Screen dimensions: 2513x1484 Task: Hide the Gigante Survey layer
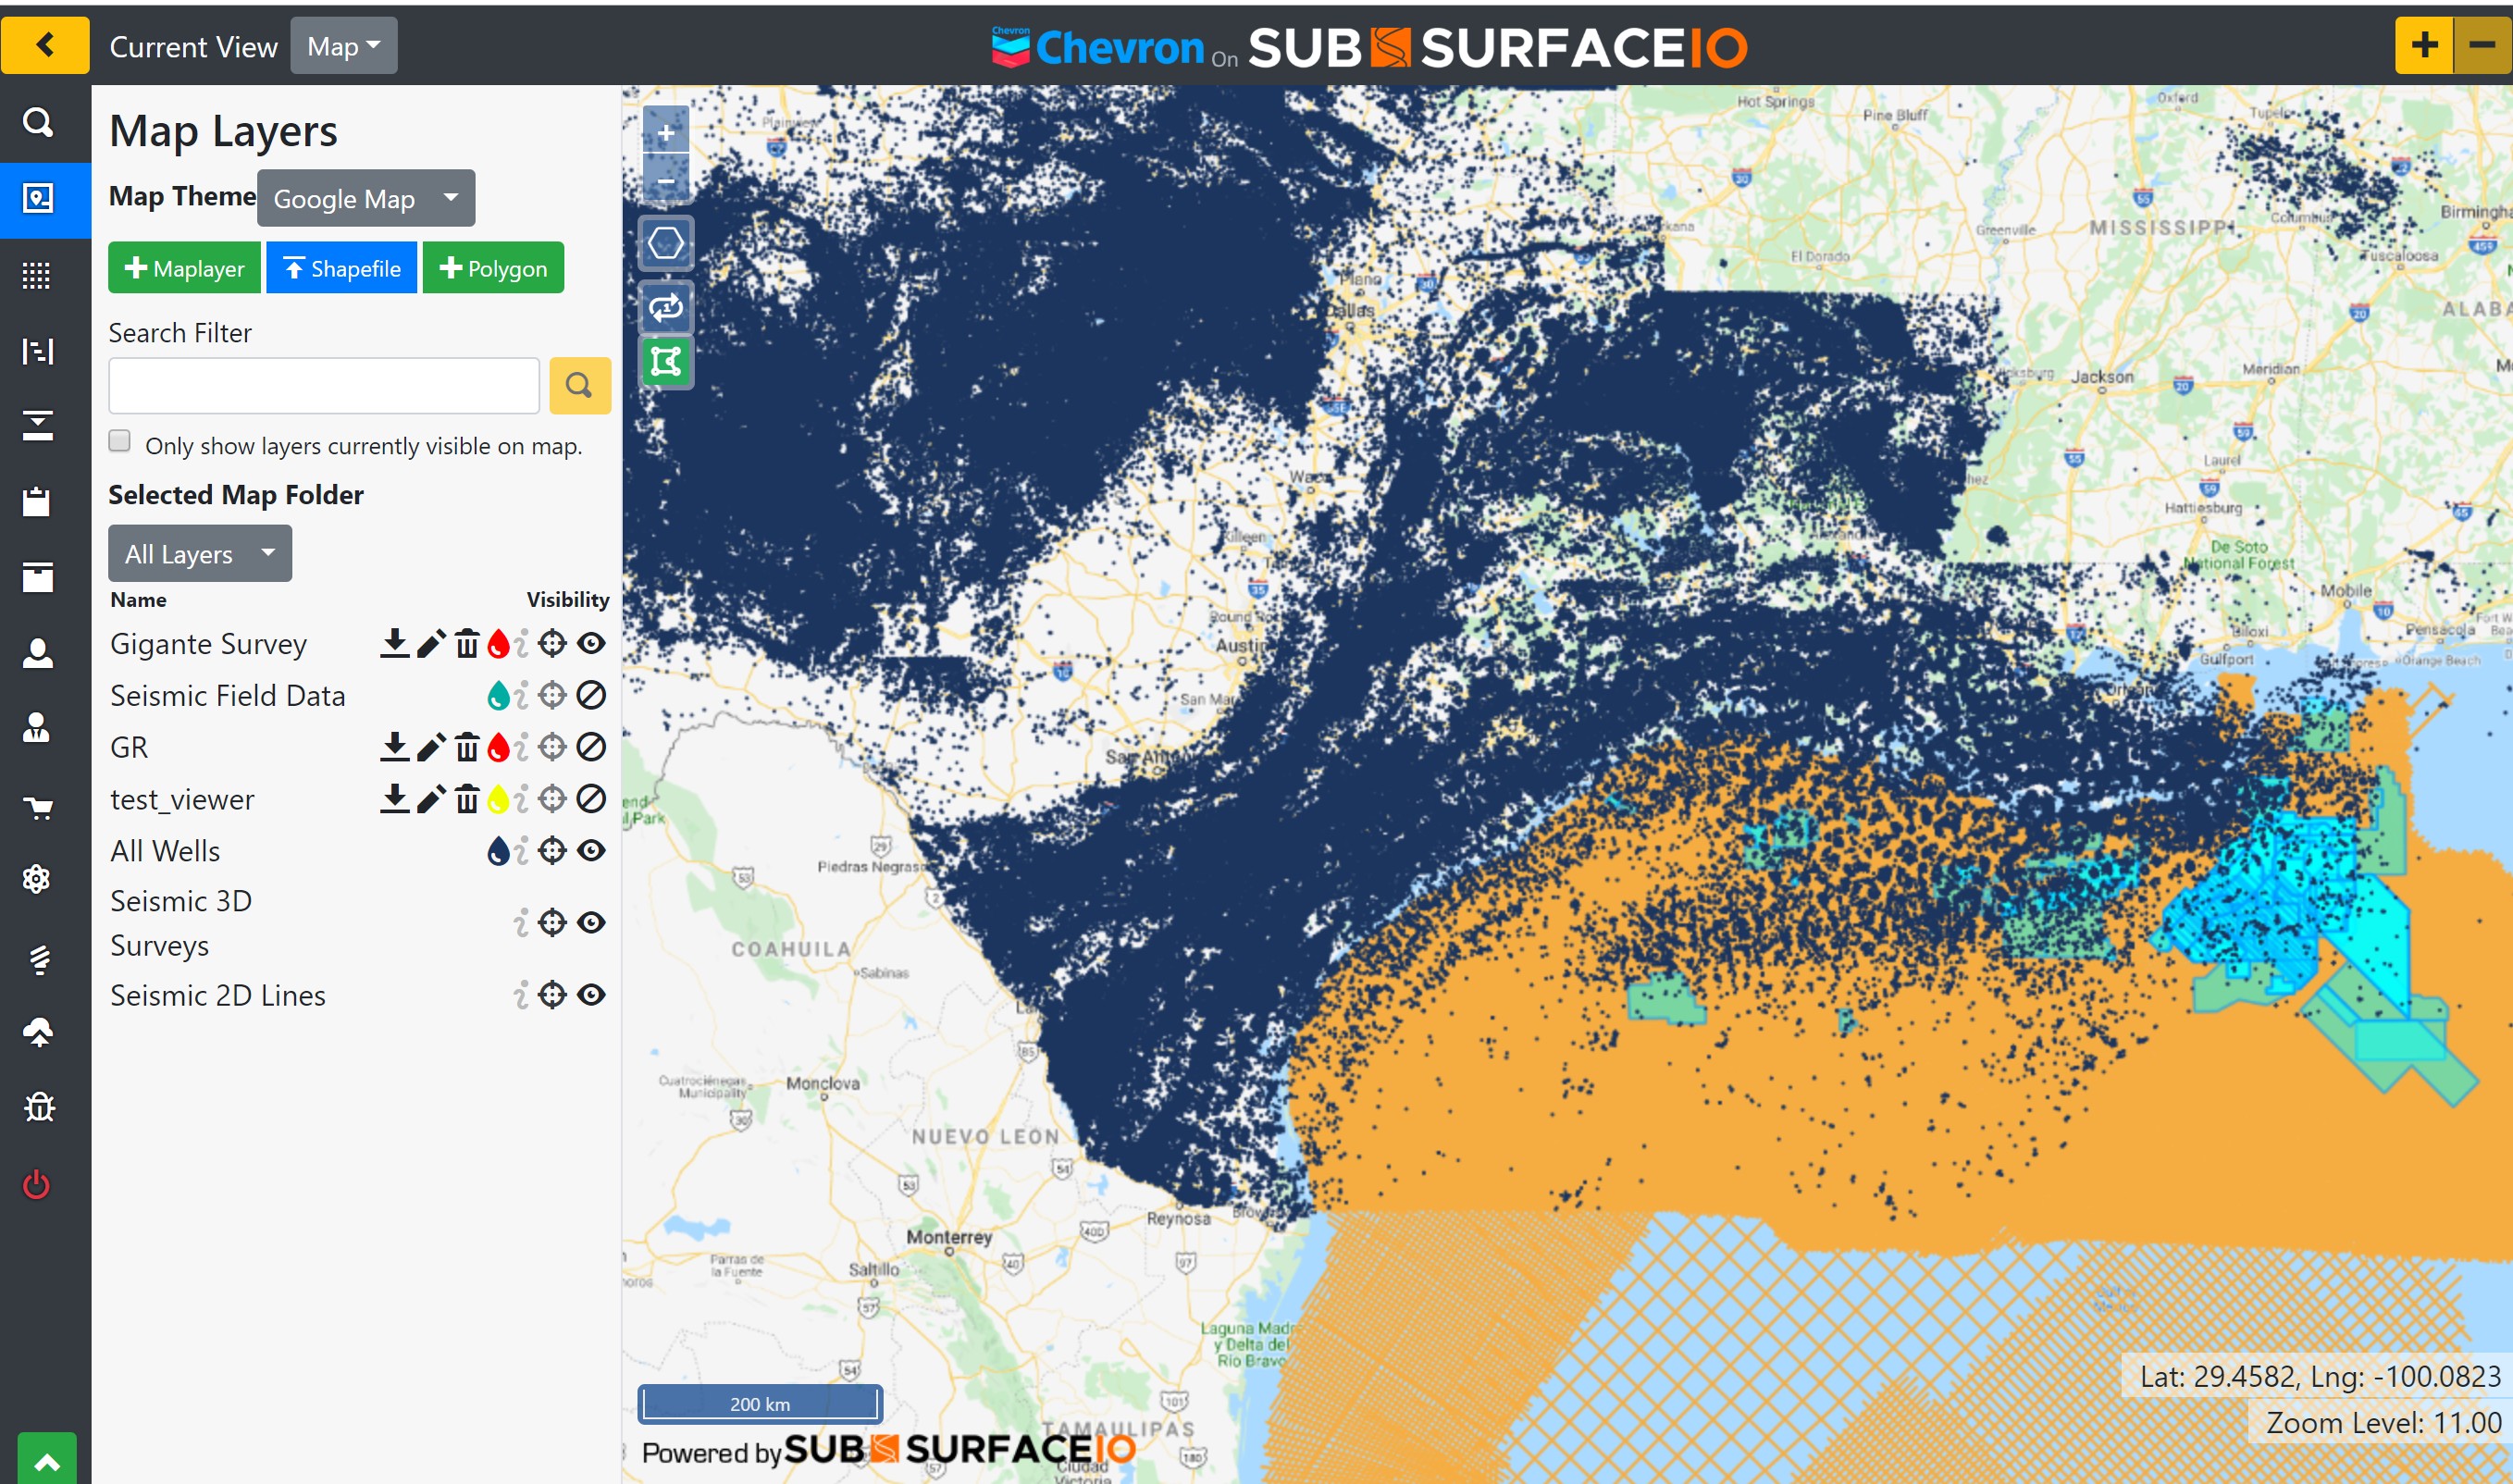pos(592,643)
